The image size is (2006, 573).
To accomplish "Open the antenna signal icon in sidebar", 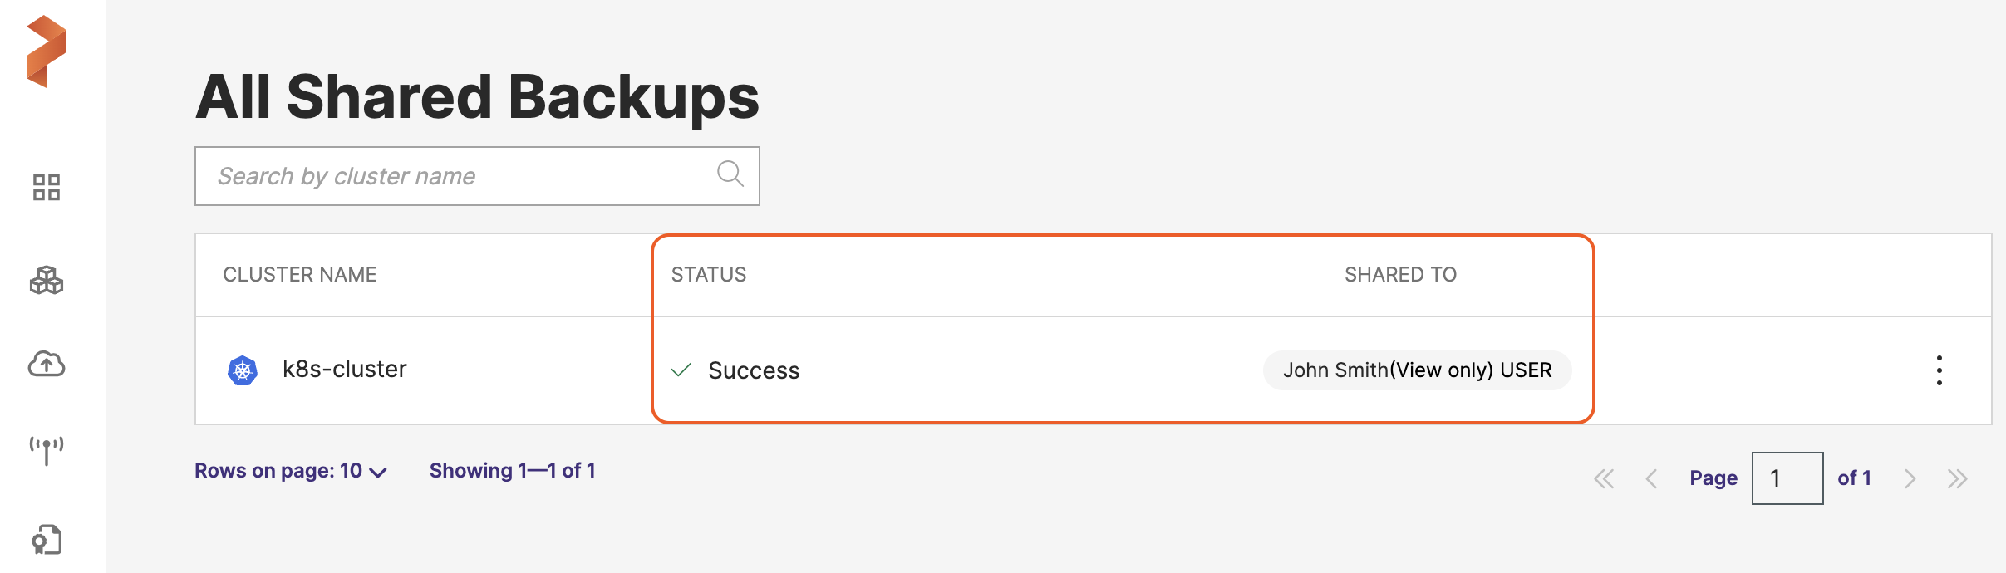I will (x=47, y=451).
